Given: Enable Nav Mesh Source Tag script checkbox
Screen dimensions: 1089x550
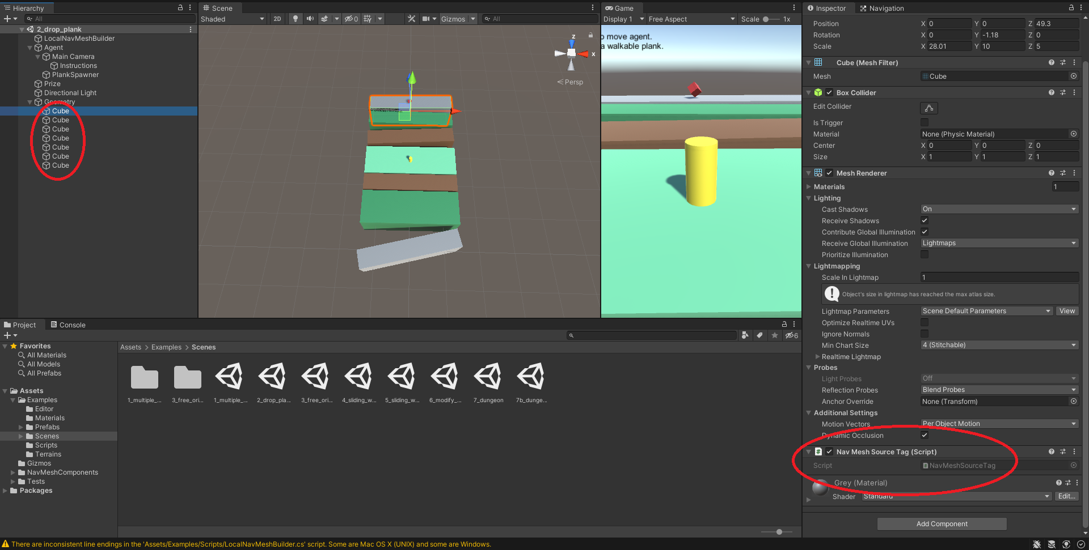Looking at the screenshot, I should click(829, 451).
